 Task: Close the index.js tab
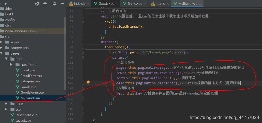pos(88,4)
